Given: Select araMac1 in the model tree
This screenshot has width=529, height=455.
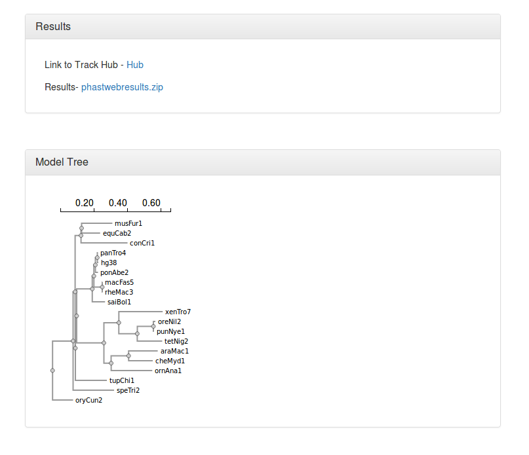Looking at the screenshot, I should [x=174, y=351].
